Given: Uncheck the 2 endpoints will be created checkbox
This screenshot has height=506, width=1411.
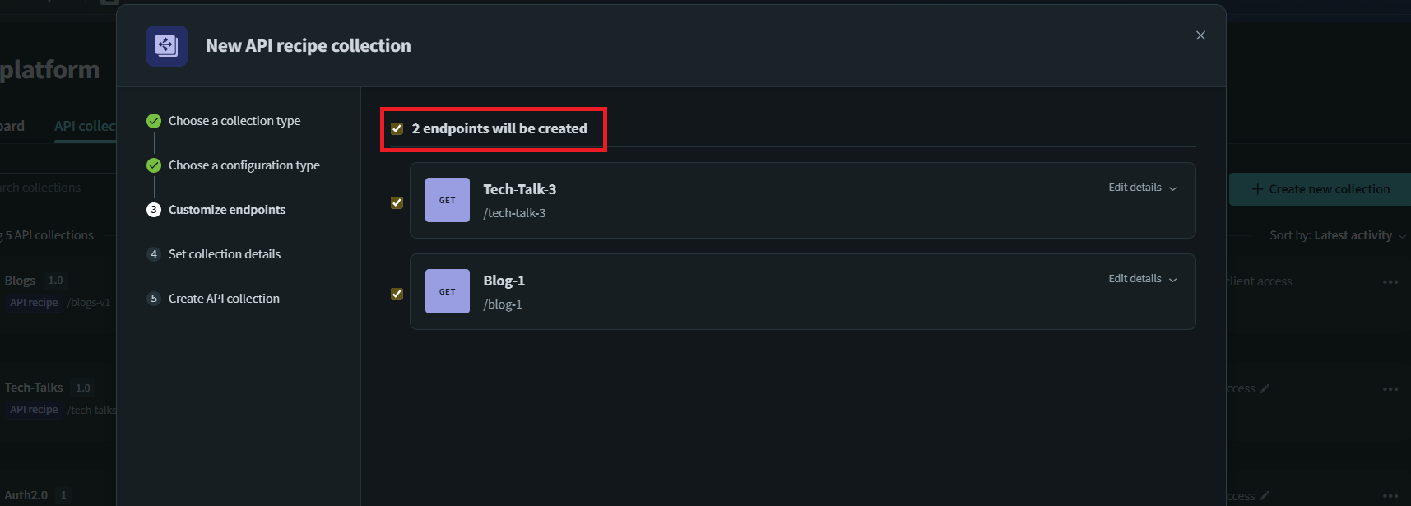Looking at the screenshot, I should click(397, 128).
